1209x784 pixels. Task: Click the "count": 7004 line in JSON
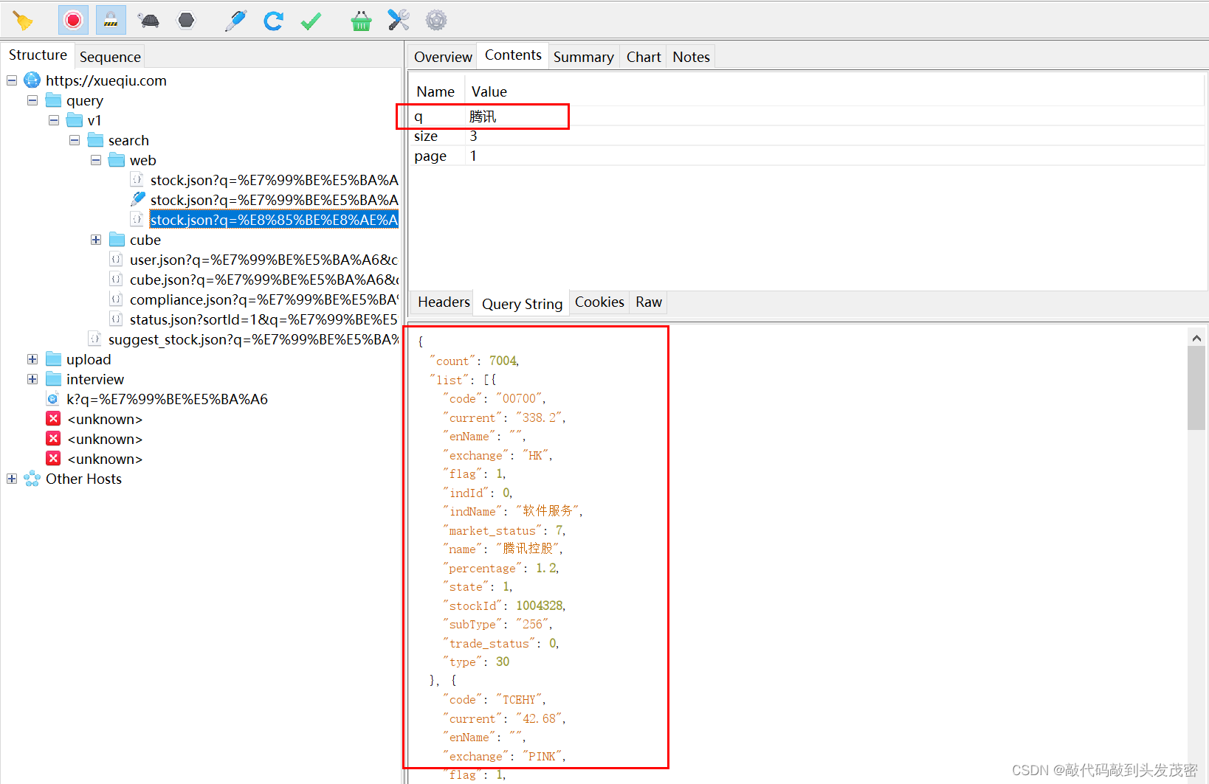coord(475,361)
